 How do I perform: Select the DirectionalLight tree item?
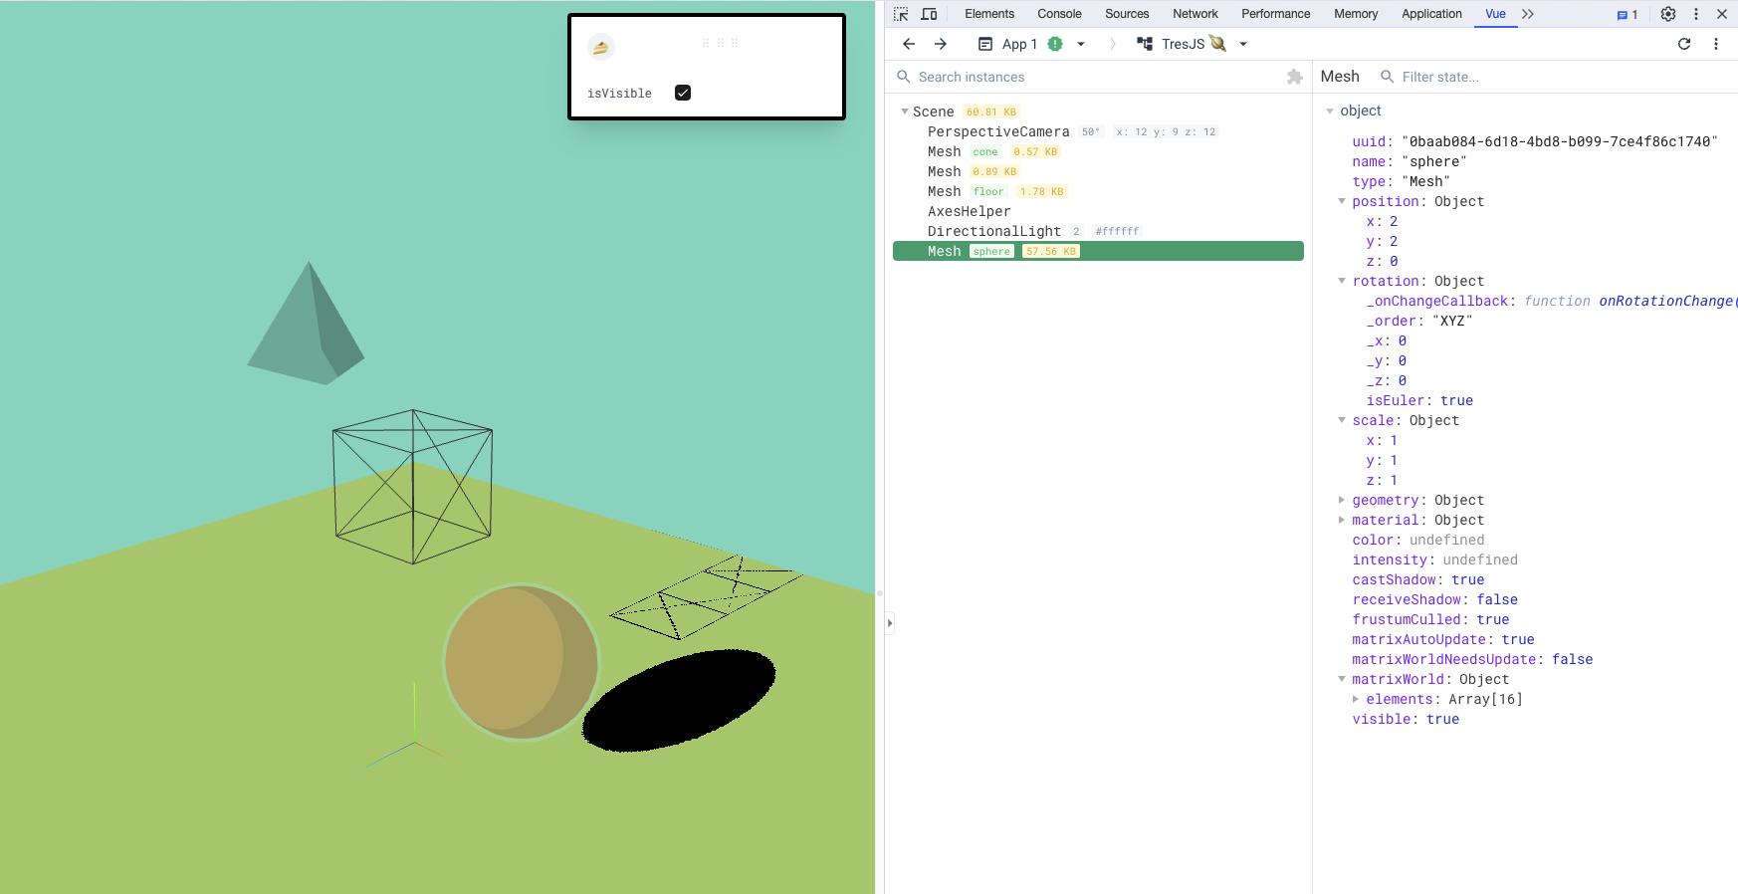(x=993, y=231)
